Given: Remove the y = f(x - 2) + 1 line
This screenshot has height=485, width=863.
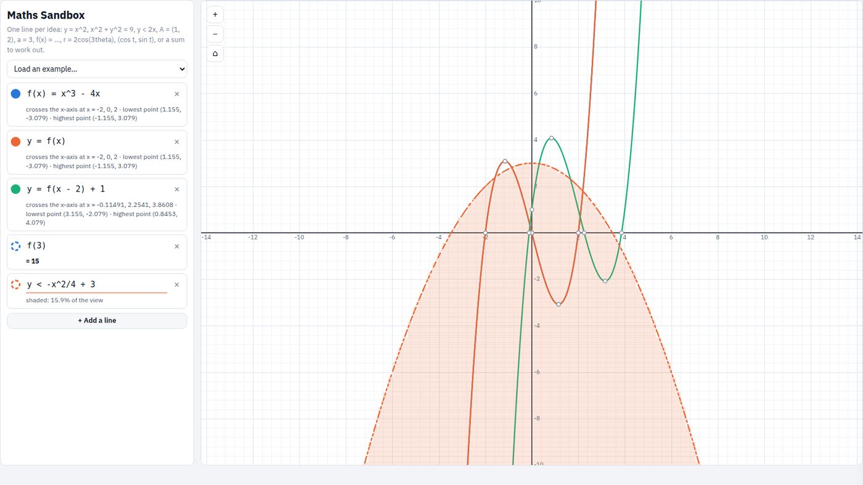Looking at the screenshot, I should click(177, 189).
